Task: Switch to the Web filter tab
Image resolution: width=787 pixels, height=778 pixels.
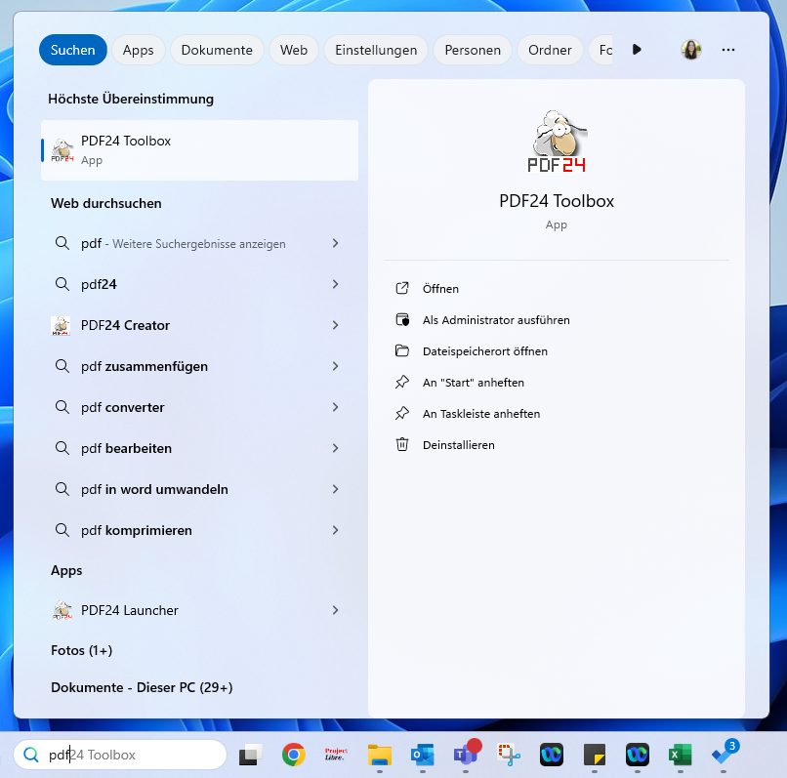Action: pos(294,50)
